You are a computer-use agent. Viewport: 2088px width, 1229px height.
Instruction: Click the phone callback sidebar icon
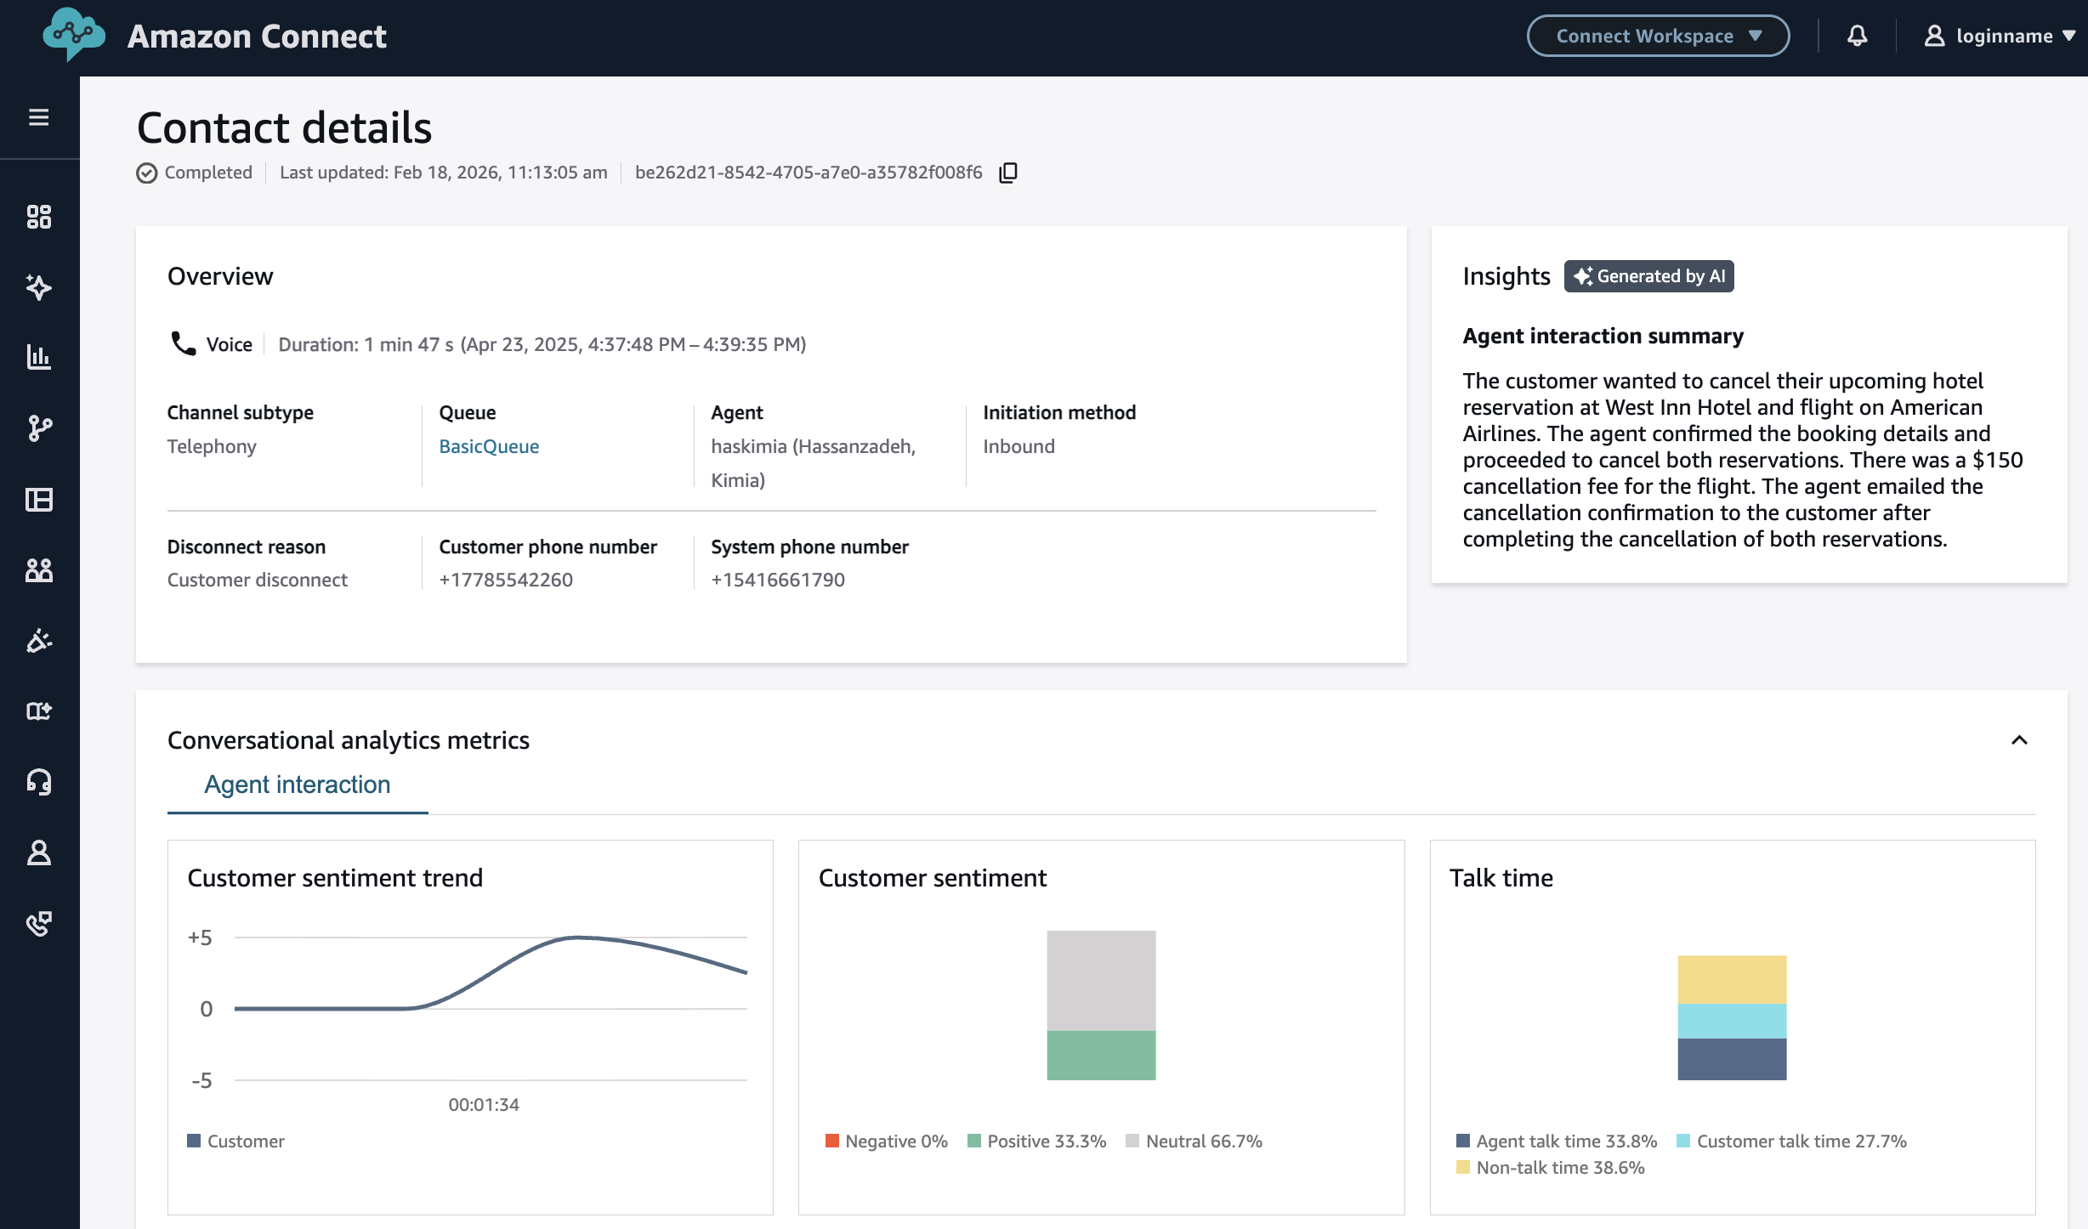click(39, 923)
